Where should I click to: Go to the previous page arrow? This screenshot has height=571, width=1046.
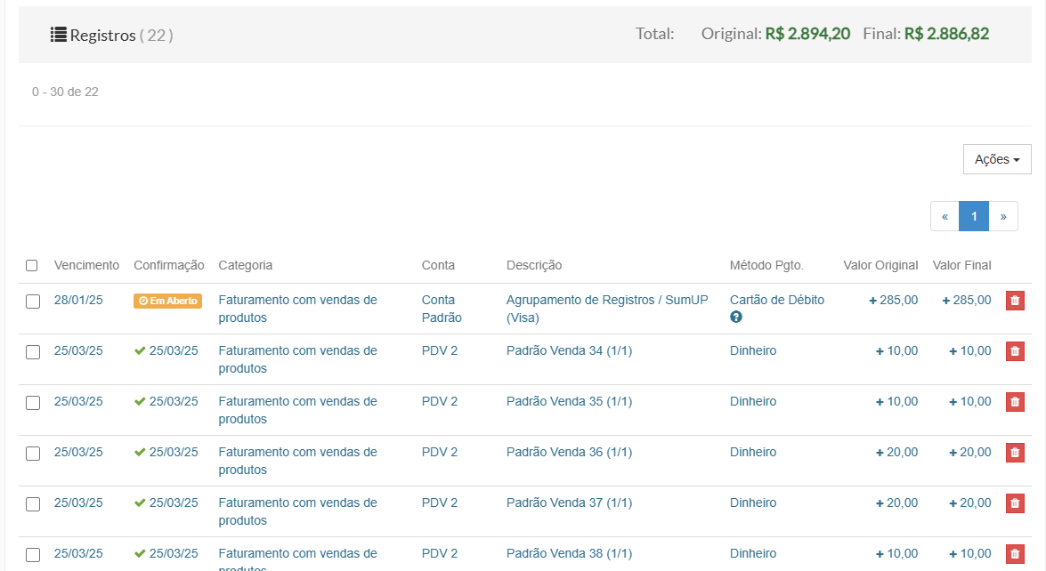click(945, 216)
